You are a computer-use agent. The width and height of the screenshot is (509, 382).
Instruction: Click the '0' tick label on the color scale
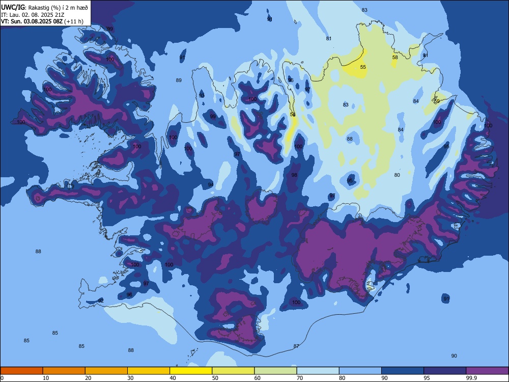point(2,378)
